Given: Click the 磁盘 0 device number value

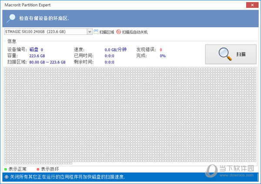Looking at the screenshot, I should click(36, 50).
